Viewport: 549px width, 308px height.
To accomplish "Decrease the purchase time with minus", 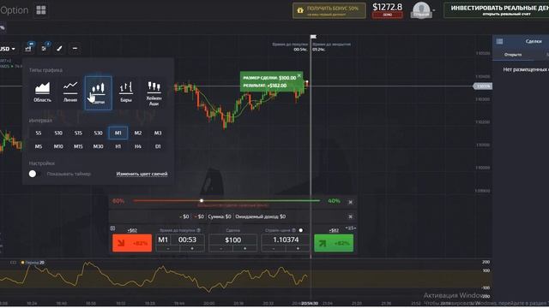I will (168, 249).
